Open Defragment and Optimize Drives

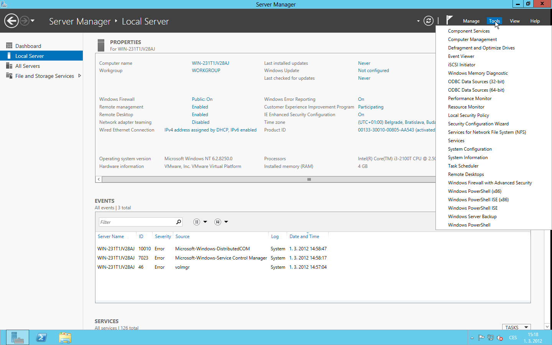tap(481, 48)
